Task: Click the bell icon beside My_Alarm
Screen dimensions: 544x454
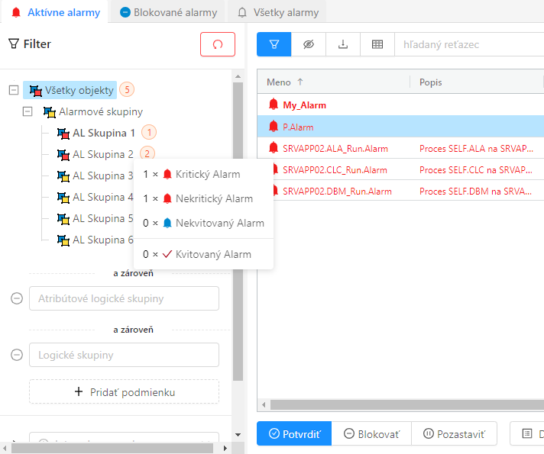Action: 274,105
